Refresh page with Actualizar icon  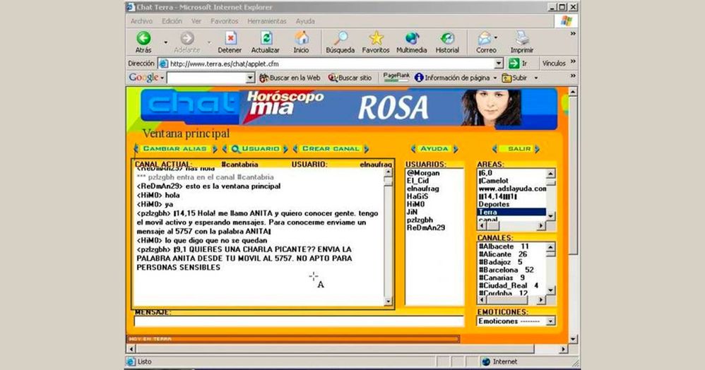coord(266,38)
